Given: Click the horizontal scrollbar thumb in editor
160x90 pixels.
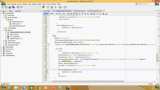Looking at the screenshot, I should tap(88, 81).
